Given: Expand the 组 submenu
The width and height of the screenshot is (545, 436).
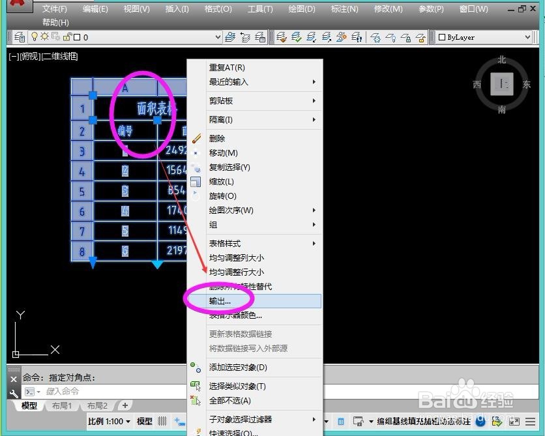Looking at the screenshot, I should 254,224.
